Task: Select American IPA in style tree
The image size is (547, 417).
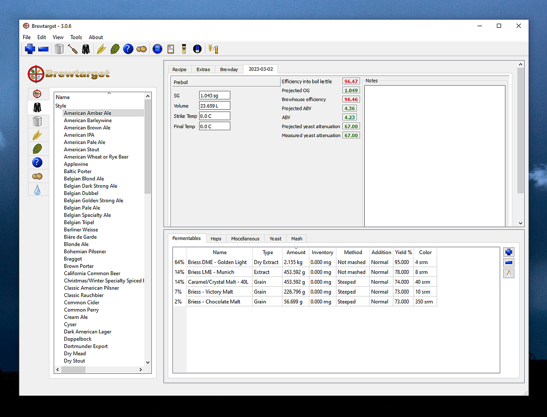Action: [79, 135]
